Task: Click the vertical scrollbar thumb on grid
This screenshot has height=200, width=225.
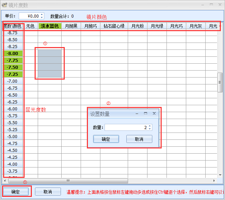Action: [220, 83]
